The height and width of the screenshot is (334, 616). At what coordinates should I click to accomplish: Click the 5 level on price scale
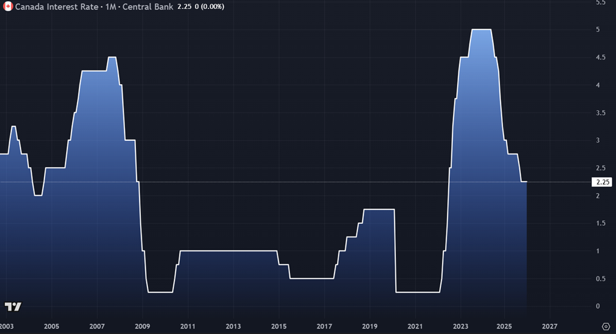pos(597,29)
